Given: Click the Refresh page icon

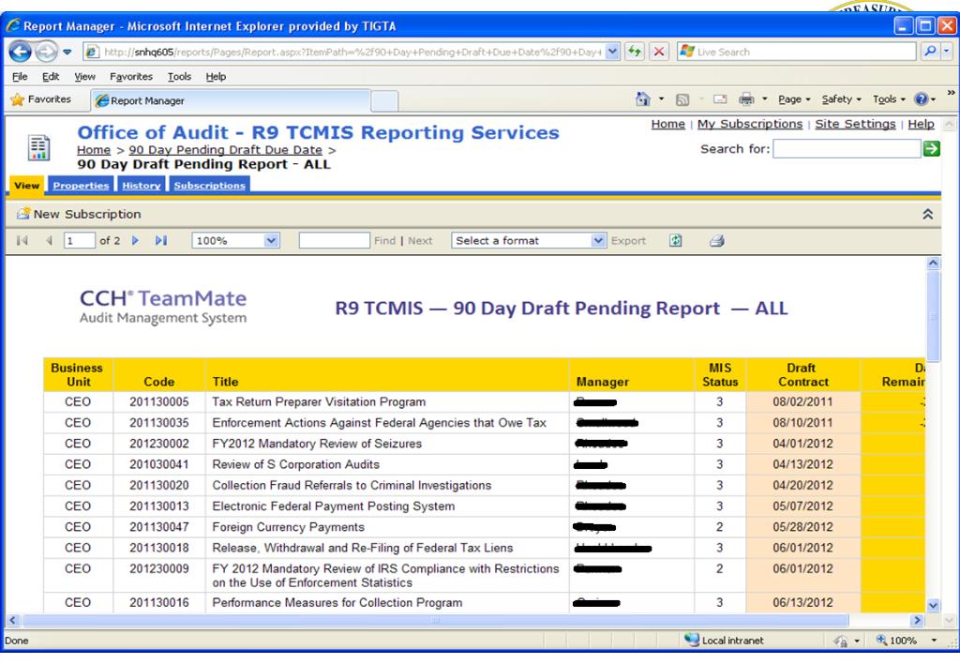Looking at the screenshot, I should point(635,53).
